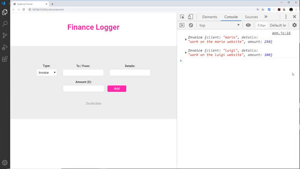The image size is (300, 169).
Task: Open The Net Ninja link
Action: [93, 103]
